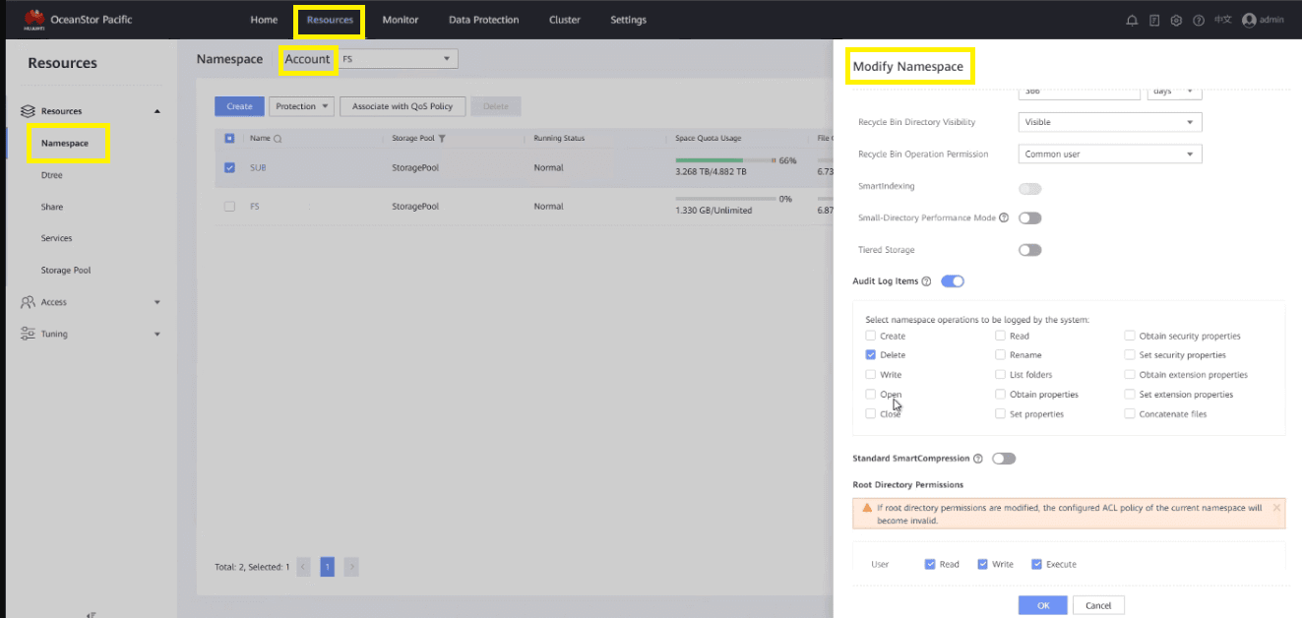
Task: Open the Data Protection menu item
Action: [483, 20]
